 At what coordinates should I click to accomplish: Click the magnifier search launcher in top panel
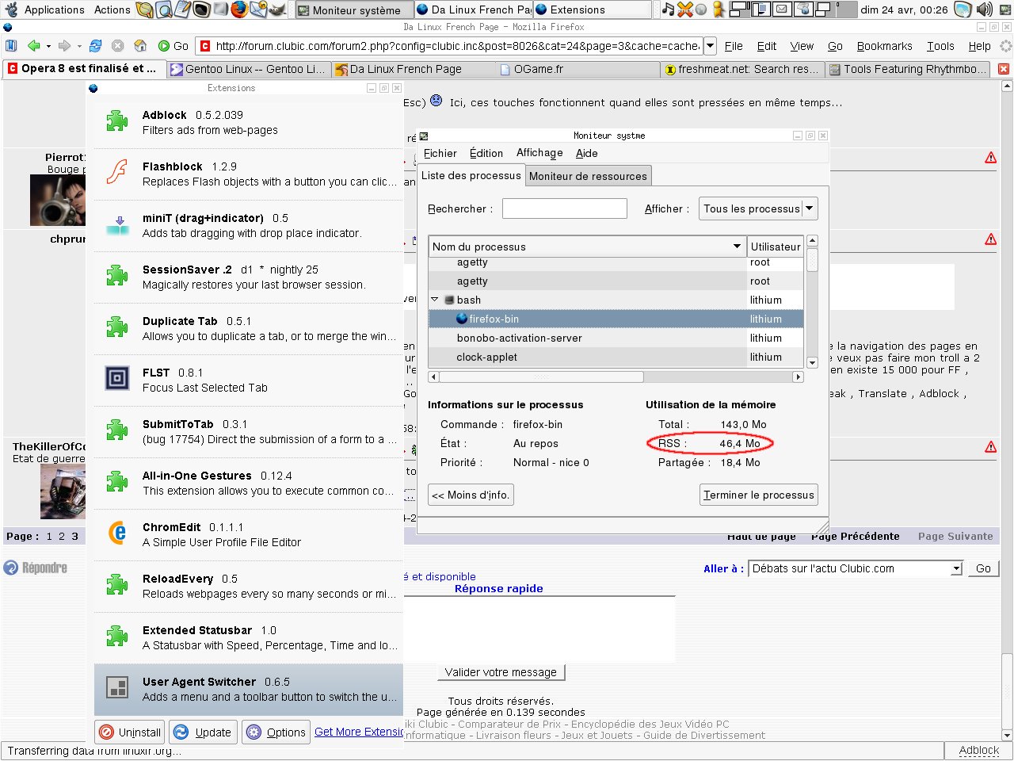163,10
